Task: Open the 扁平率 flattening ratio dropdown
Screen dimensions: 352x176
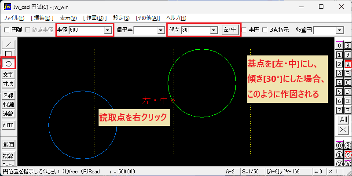Action: 161,30
